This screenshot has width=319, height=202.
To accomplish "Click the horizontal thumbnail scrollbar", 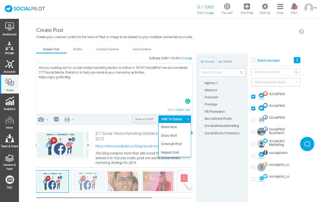I will pyautogui.click(x=94, y=198).
